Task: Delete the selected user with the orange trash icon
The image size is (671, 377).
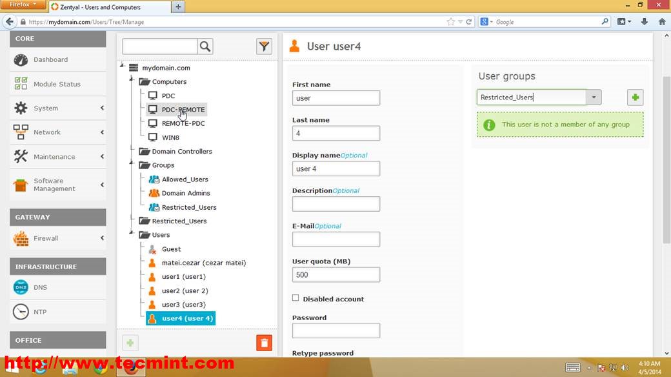Action: pos(264,343)
